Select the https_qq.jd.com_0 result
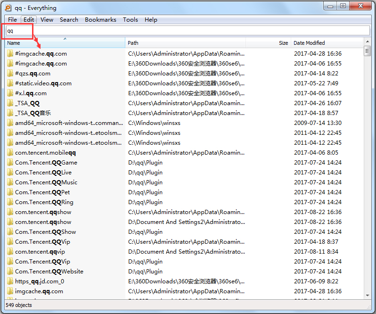 40,281
